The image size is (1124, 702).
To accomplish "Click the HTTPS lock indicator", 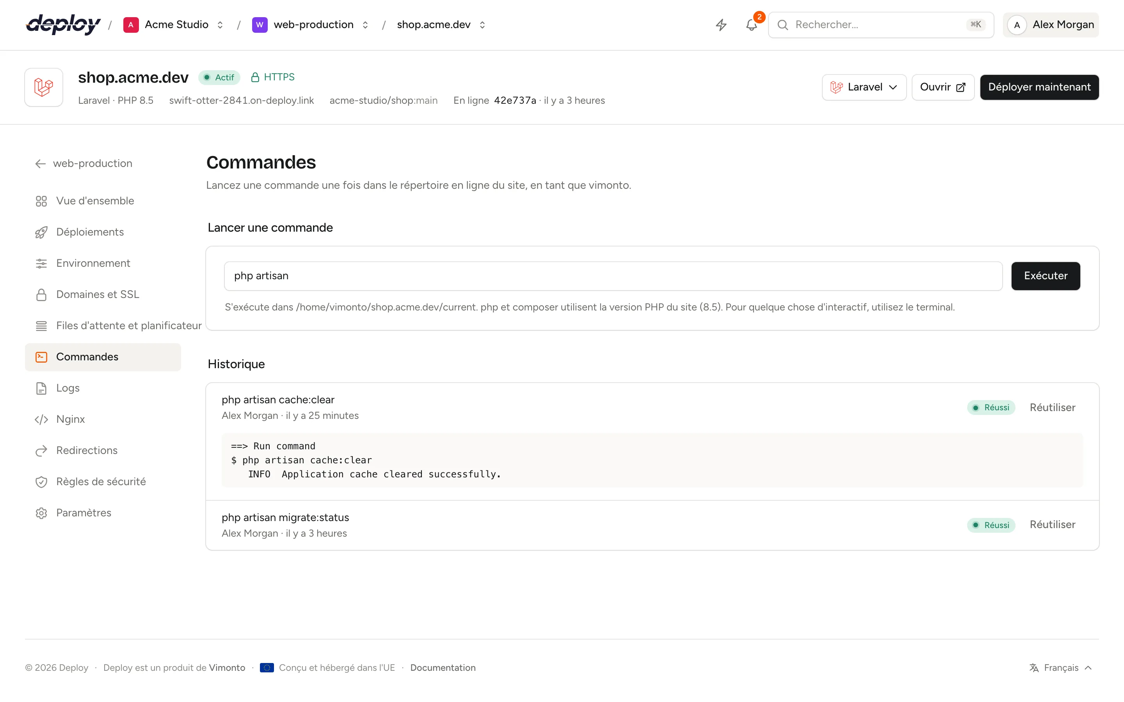I will coord(273,77).
